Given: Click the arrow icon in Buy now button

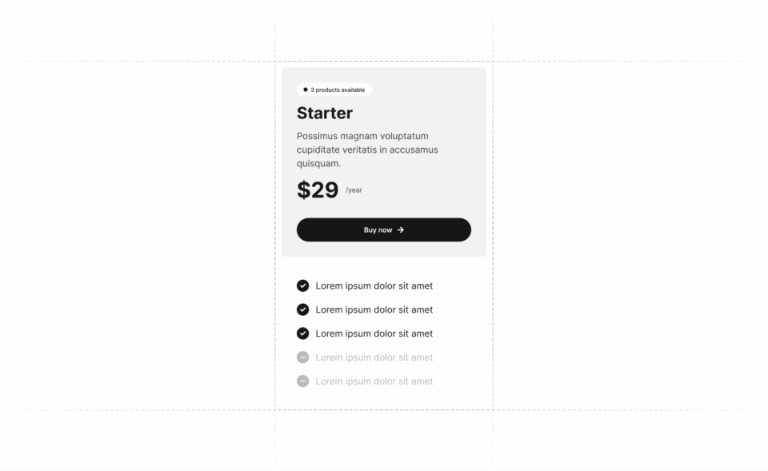Looking at the screenshot, I should point(401,230).
